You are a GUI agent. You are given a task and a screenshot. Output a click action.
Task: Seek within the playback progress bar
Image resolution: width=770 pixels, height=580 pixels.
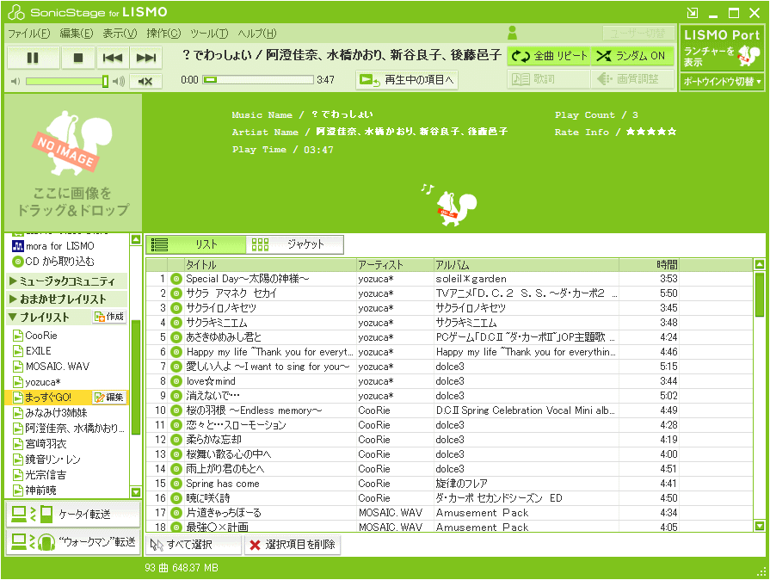coord(258,79)
